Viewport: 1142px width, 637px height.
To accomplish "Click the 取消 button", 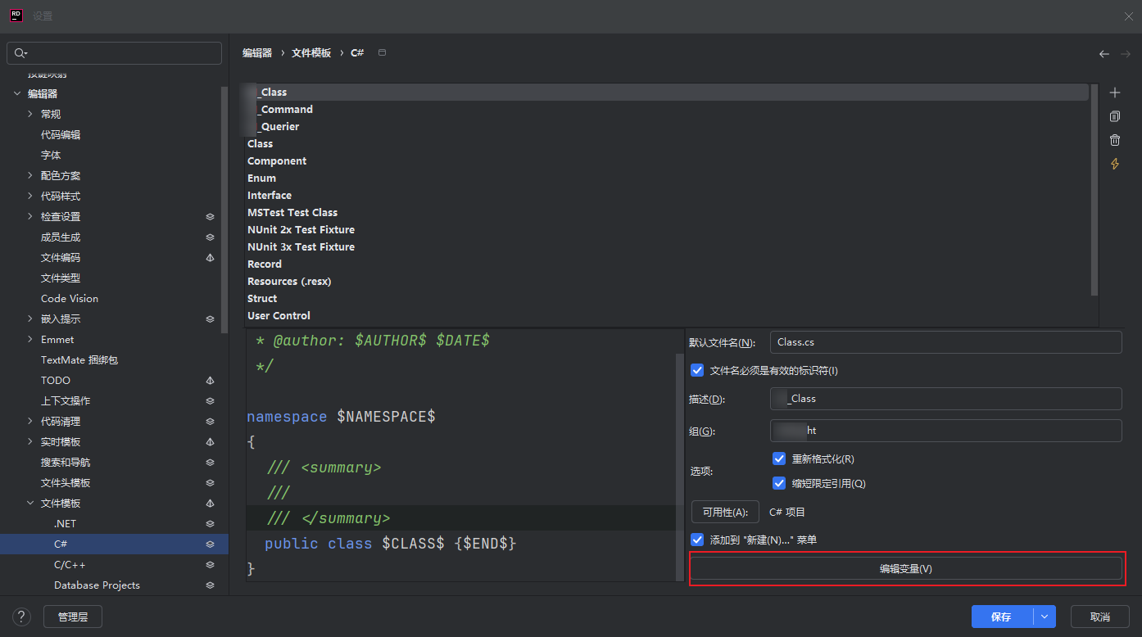I will point(1099,617).
